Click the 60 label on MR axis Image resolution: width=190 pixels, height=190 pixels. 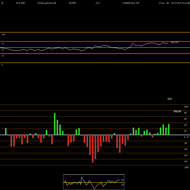coord(185,119)
